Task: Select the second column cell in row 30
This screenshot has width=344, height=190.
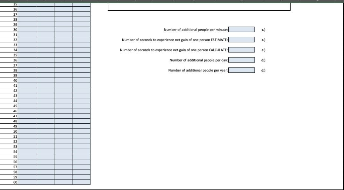Action: click(x=45, y=30)
